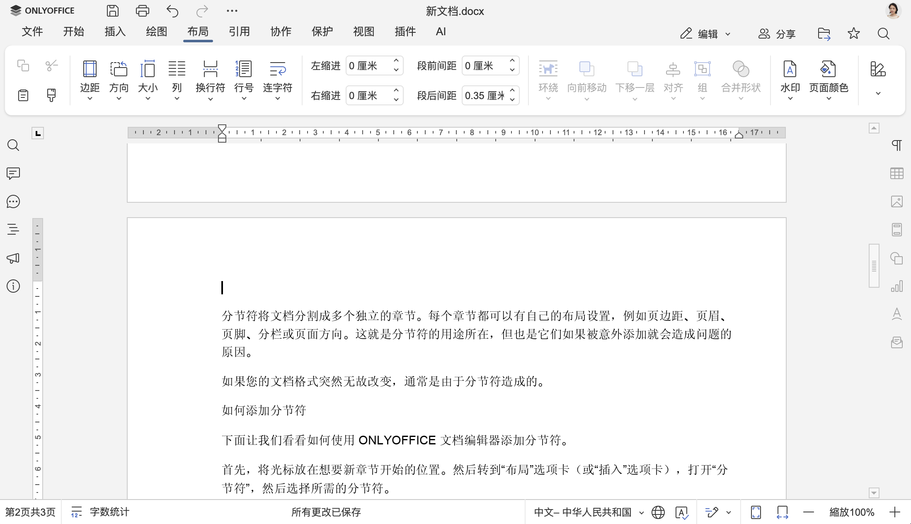This screenshot has height=524, width=911.
Task: Click the 连字符 (hyphenation) tool
Action: coord(277,79)
